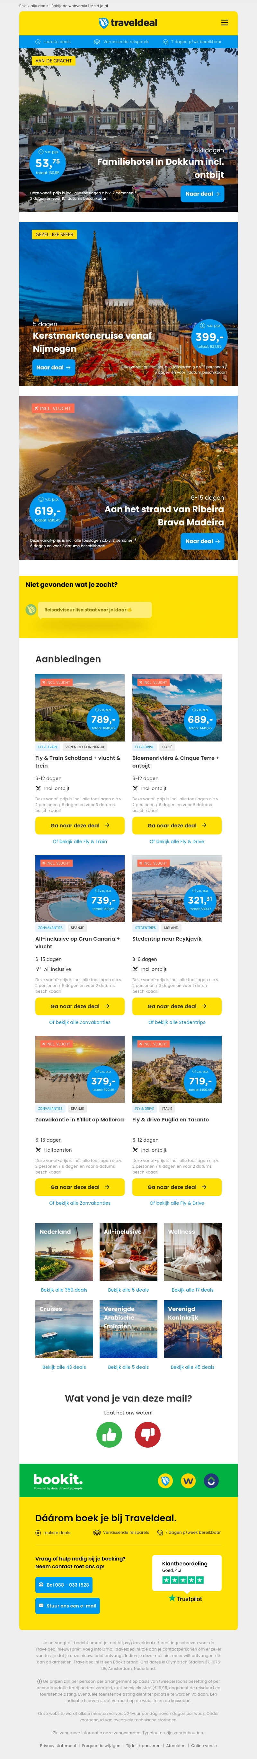Open Naar deal for Kerstmarktencruise
This screenshot has width=257, height=1759.
pyautogui.click(x=53, y=367)
